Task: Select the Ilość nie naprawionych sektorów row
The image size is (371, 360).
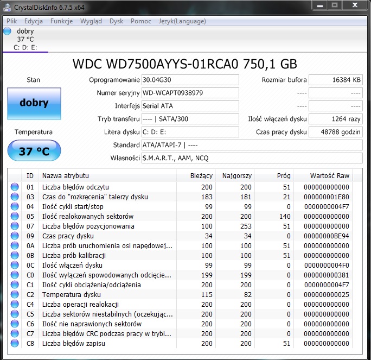Action: pos(180,324)
